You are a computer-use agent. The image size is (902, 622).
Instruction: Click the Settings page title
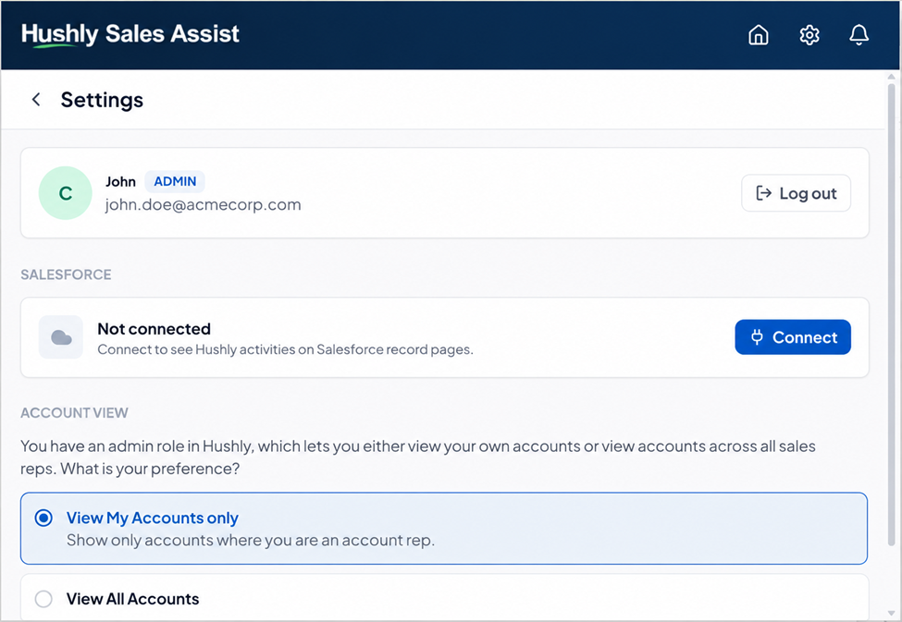click(x=102, y=100)
